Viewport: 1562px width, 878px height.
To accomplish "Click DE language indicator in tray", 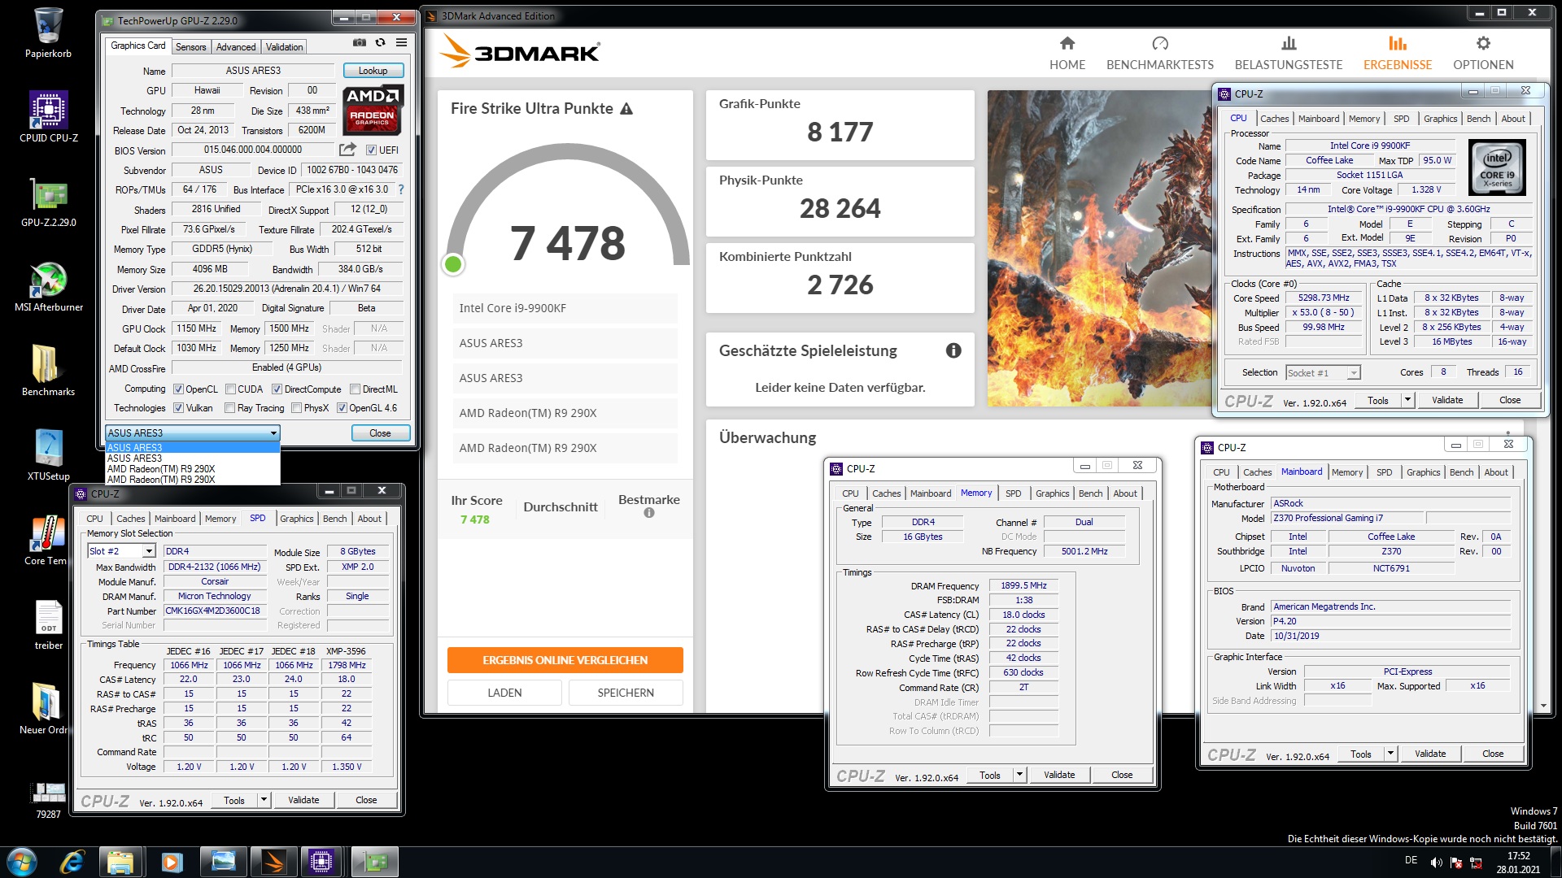I will pos(1411,860).
